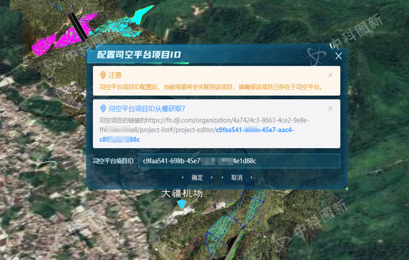Image resolution: width=409 pixels, height=260 pixels.
Task: Dismiss the orange 注意 alert
Action: pyautogui.click(x=330, y=75)
